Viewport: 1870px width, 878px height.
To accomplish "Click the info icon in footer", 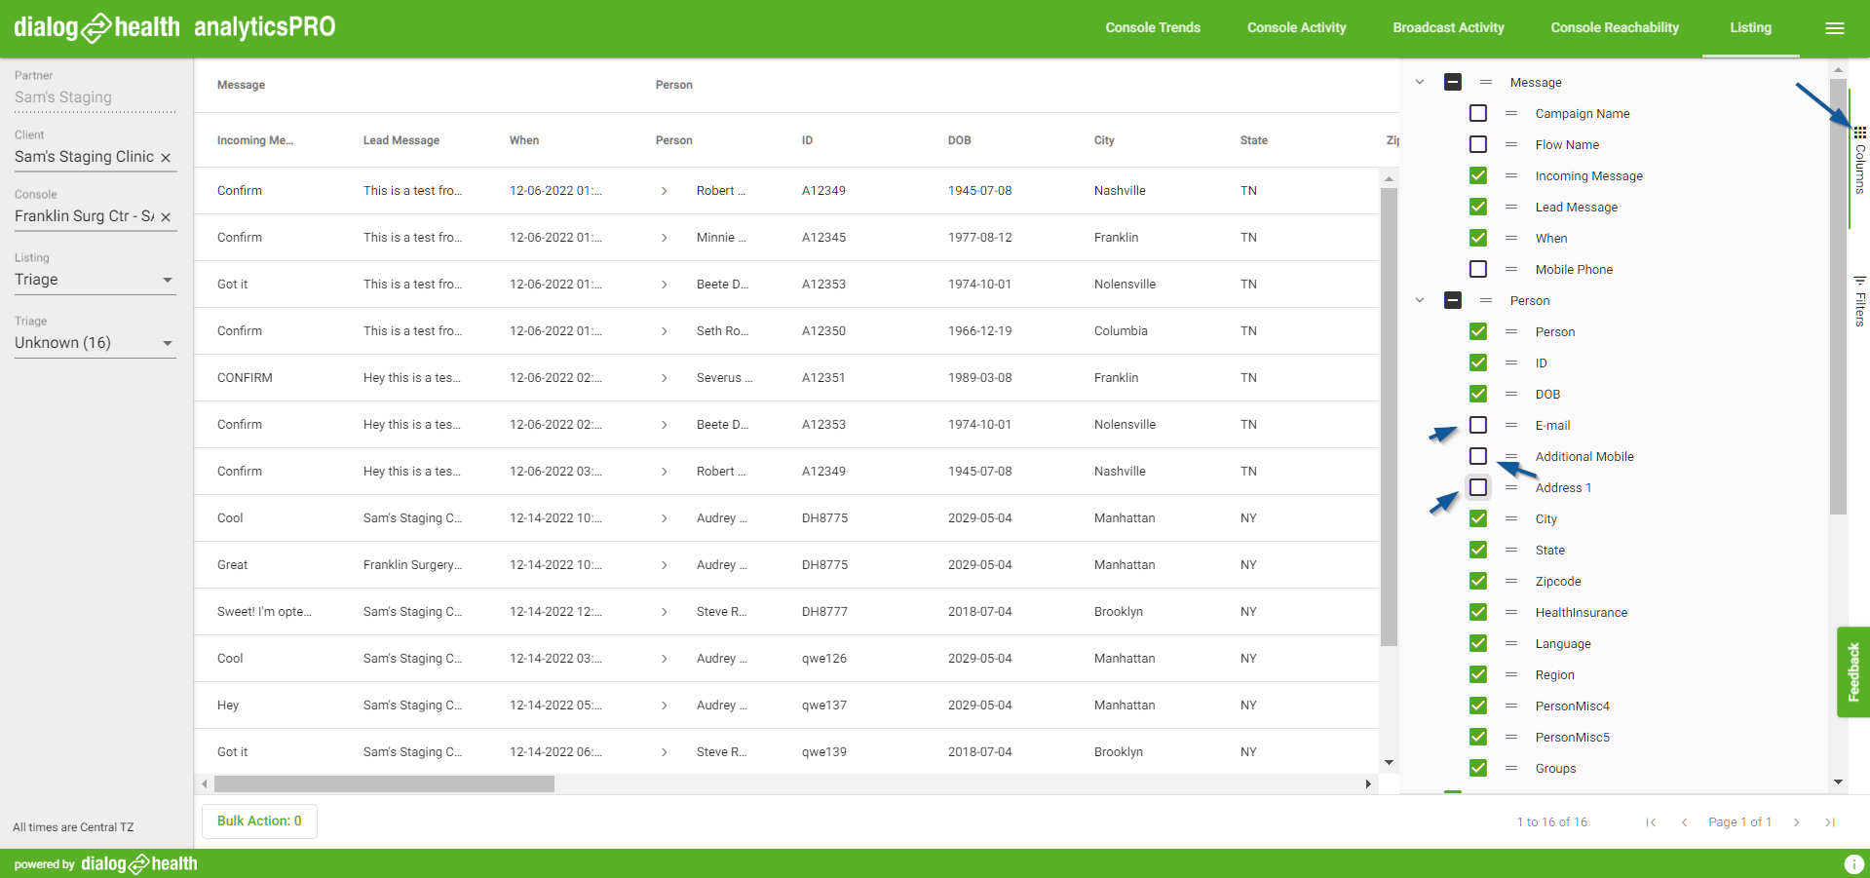I will (1853, 863).
